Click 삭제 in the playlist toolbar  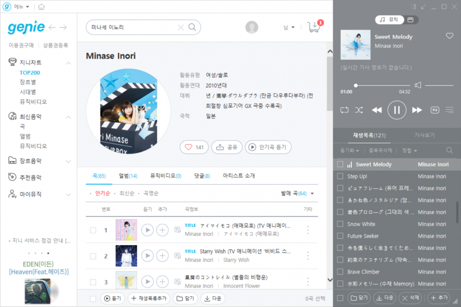(x=411, y=298)
